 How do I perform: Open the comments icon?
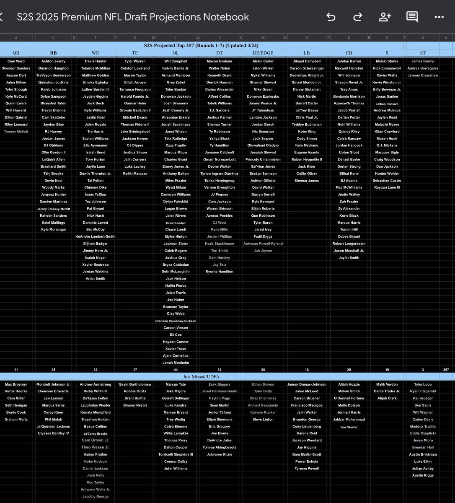point(412,17)
